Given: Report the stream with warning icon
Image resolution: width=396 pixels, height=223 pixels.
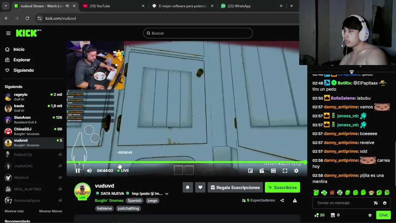Looking at the screenshot, I should coord(295,200).
